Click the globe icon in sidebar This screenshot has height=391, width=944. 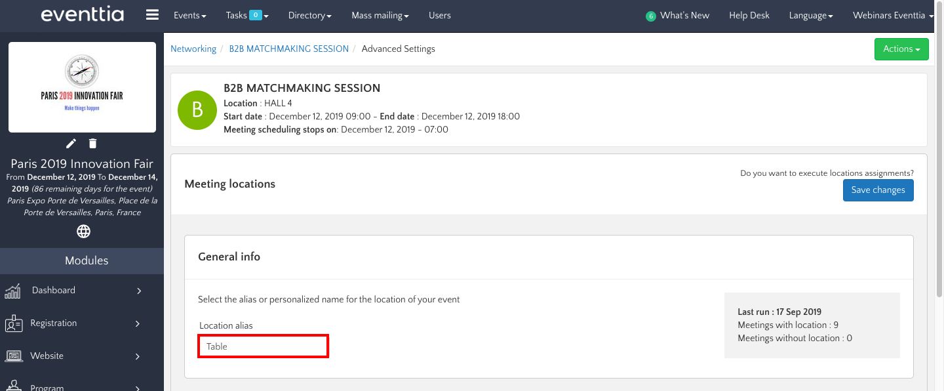click(x=83, y=231)
